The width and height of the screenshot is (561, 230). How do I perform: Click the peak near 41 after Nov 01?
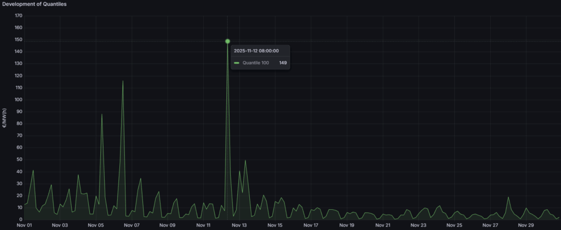[x=33, y=170]
